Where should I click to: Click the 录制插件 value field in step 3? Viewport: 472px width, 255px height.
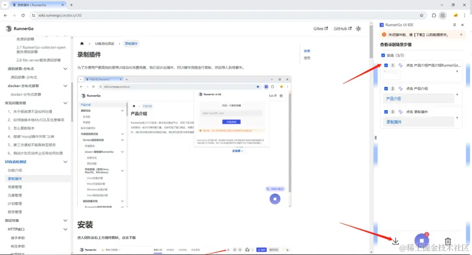tap(419, 122)
